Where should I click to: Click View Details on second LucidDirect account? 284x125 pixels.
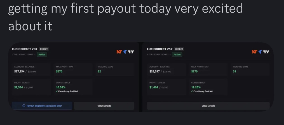click(208, 106)
